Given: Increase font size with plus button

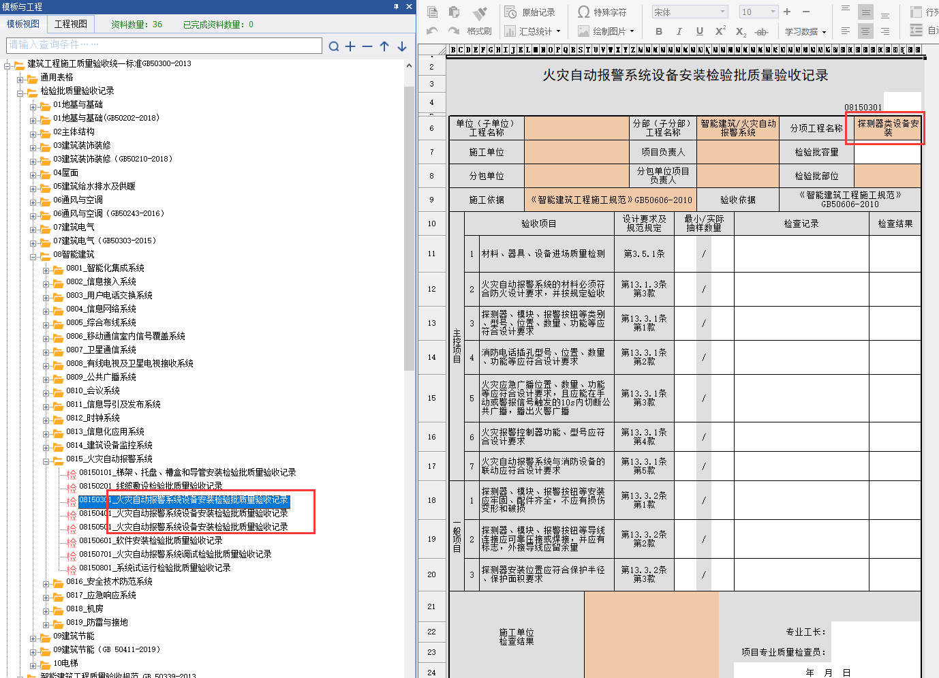Looking at the screenshot, I should click(787, 12).
